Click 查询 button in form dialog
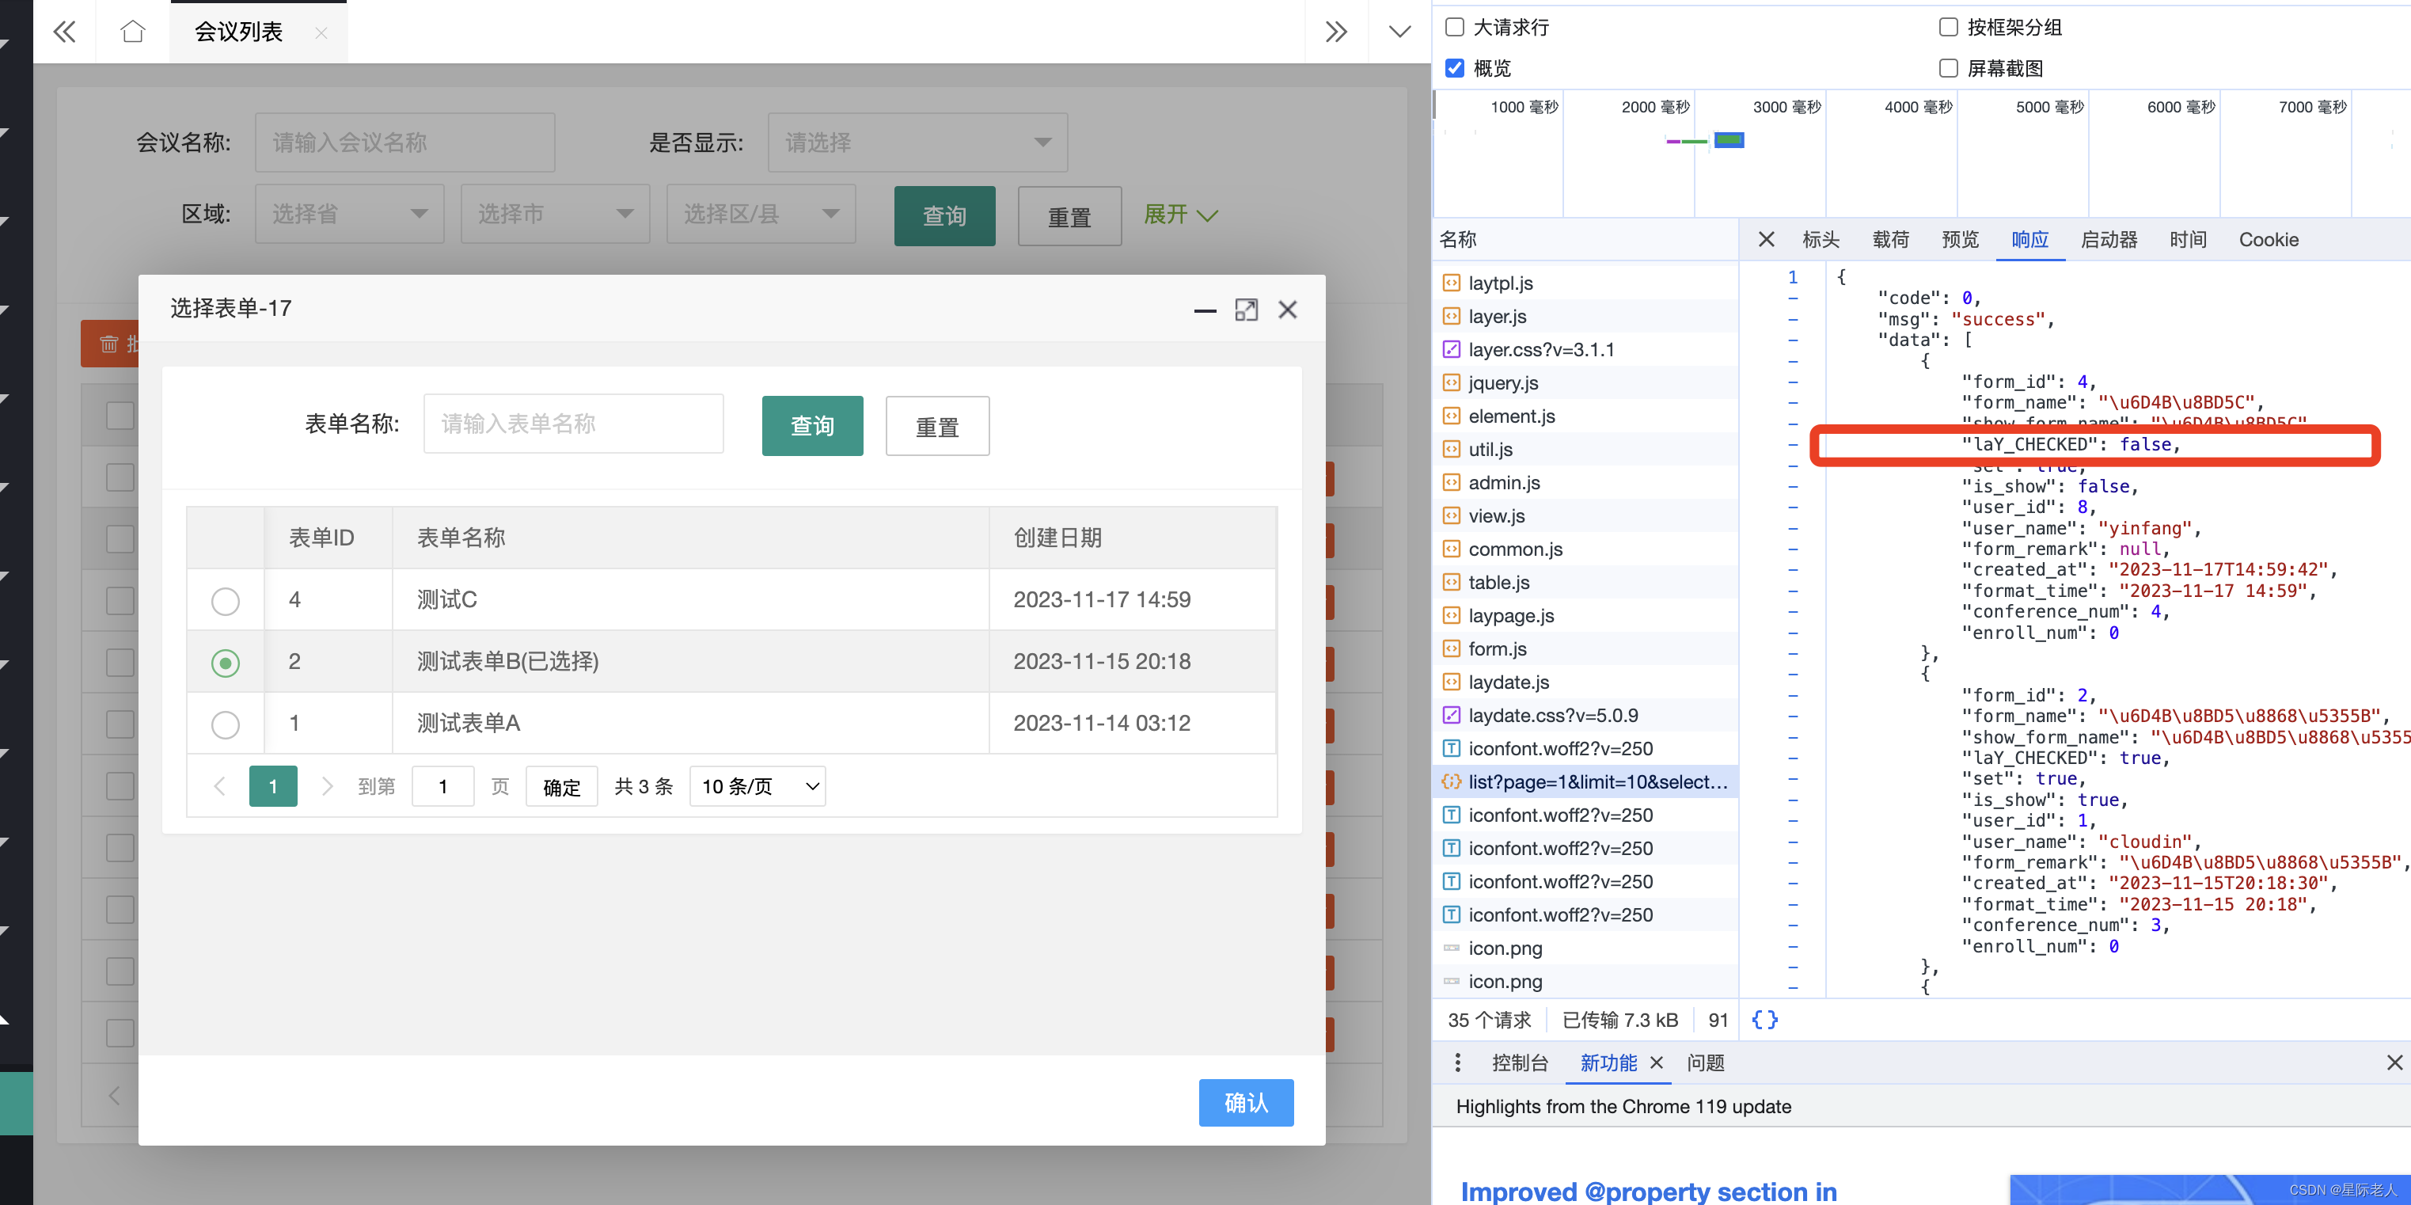The height and width of the screenshot is (1205, 2411). (811, 426)
